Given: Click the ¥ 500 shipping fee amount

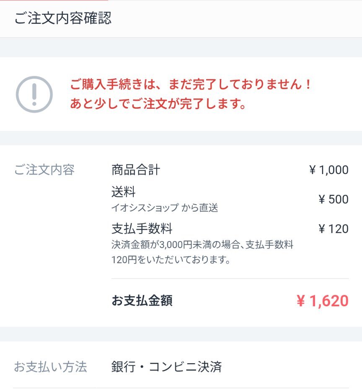Looking at the screenshot, I should 334,199.
